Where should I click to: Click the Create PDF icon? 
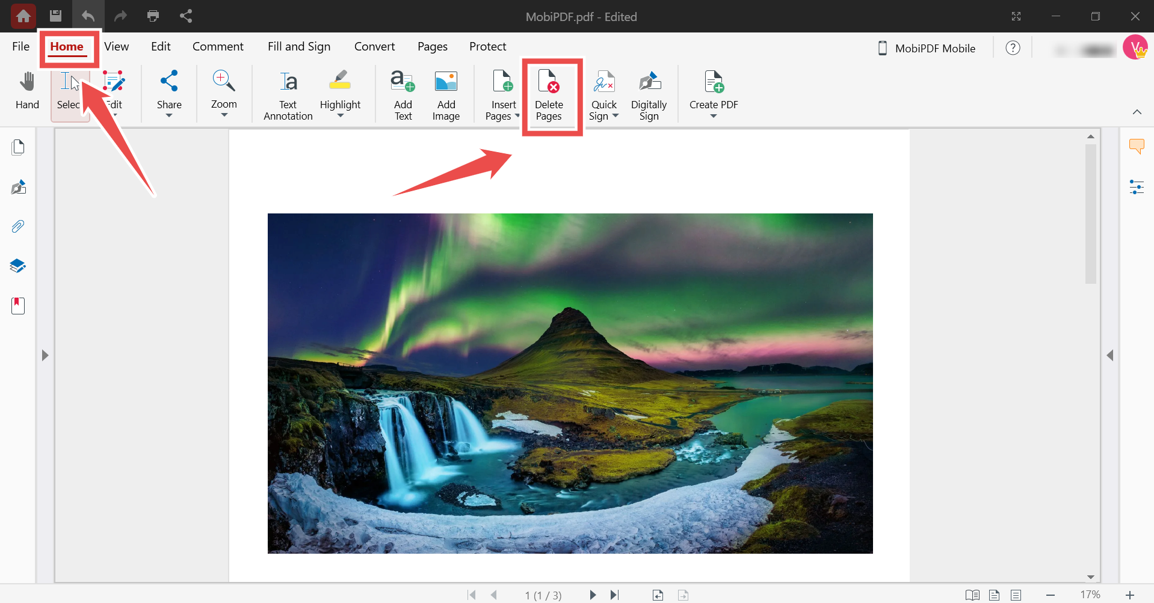(714, 81)
